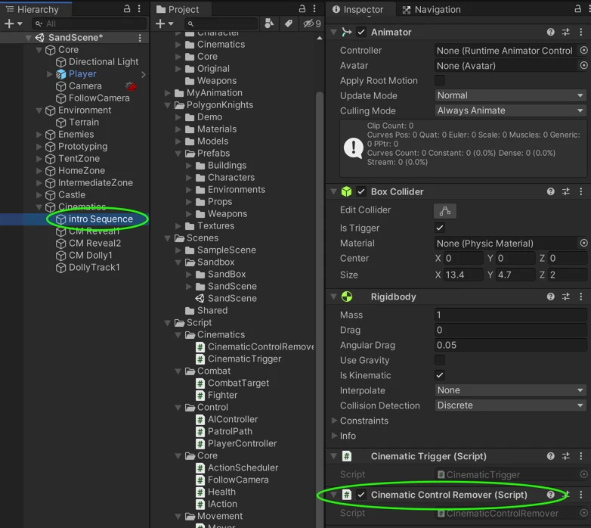Edit Box Collider Size X field
591x528 pixels.
(463, 275)
